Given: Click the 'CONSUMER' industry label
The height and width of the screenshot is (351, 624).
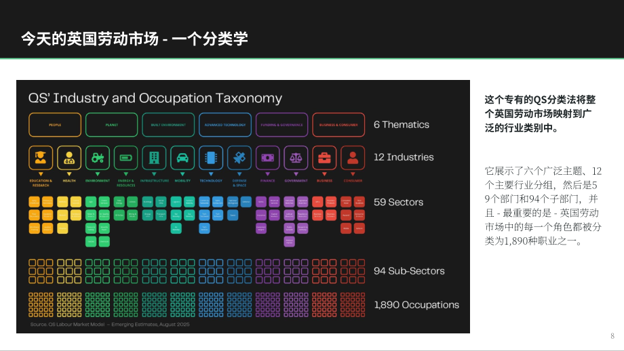Looking at the screenshot, I should click(x=353, y=181).
